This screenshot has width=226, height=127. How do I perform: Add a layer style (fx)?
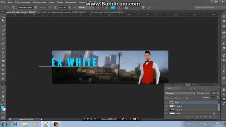tap(192, 117)
